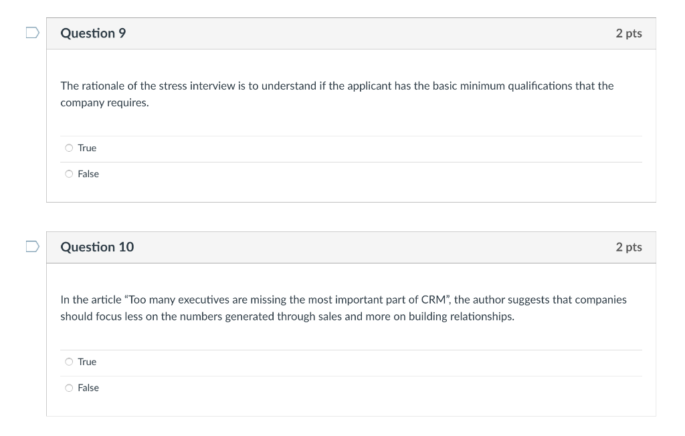The height and width of the screenshot is (436, 685).
Task: Click the True label under Question 10
Action: (x=86, y=362)
